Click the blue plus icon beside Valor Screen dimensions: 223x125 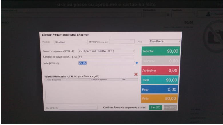[137, 63]
